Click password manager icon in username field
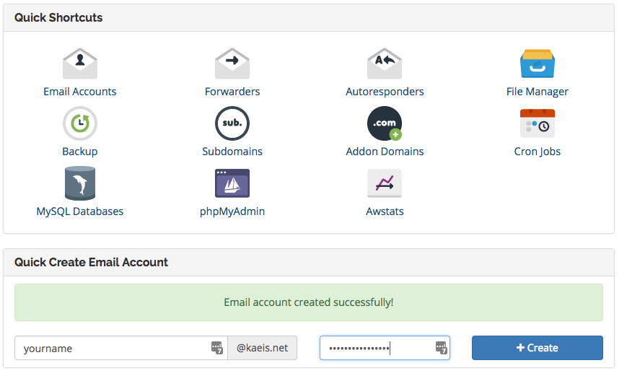The width and height of the screenshot is (627, 376). (217, 348)
